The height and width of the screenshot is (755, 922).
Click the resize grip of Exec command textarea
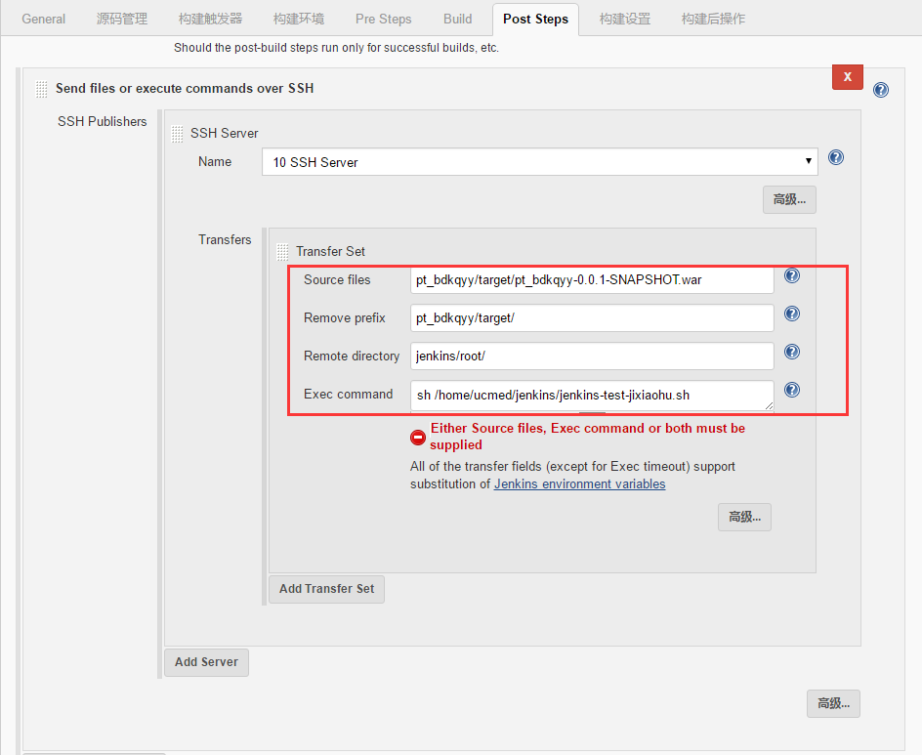769,405
